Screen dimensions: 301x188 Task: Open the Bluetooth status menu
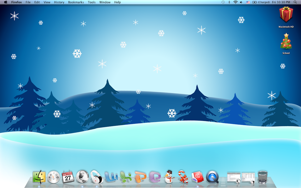click(x=229, y=2)
